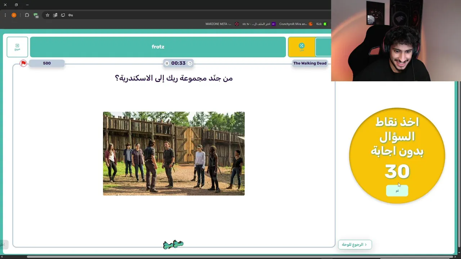Click the 00:33 timer display
The image size is (461, 259).
pyautogui.click(x=178, y=63)
